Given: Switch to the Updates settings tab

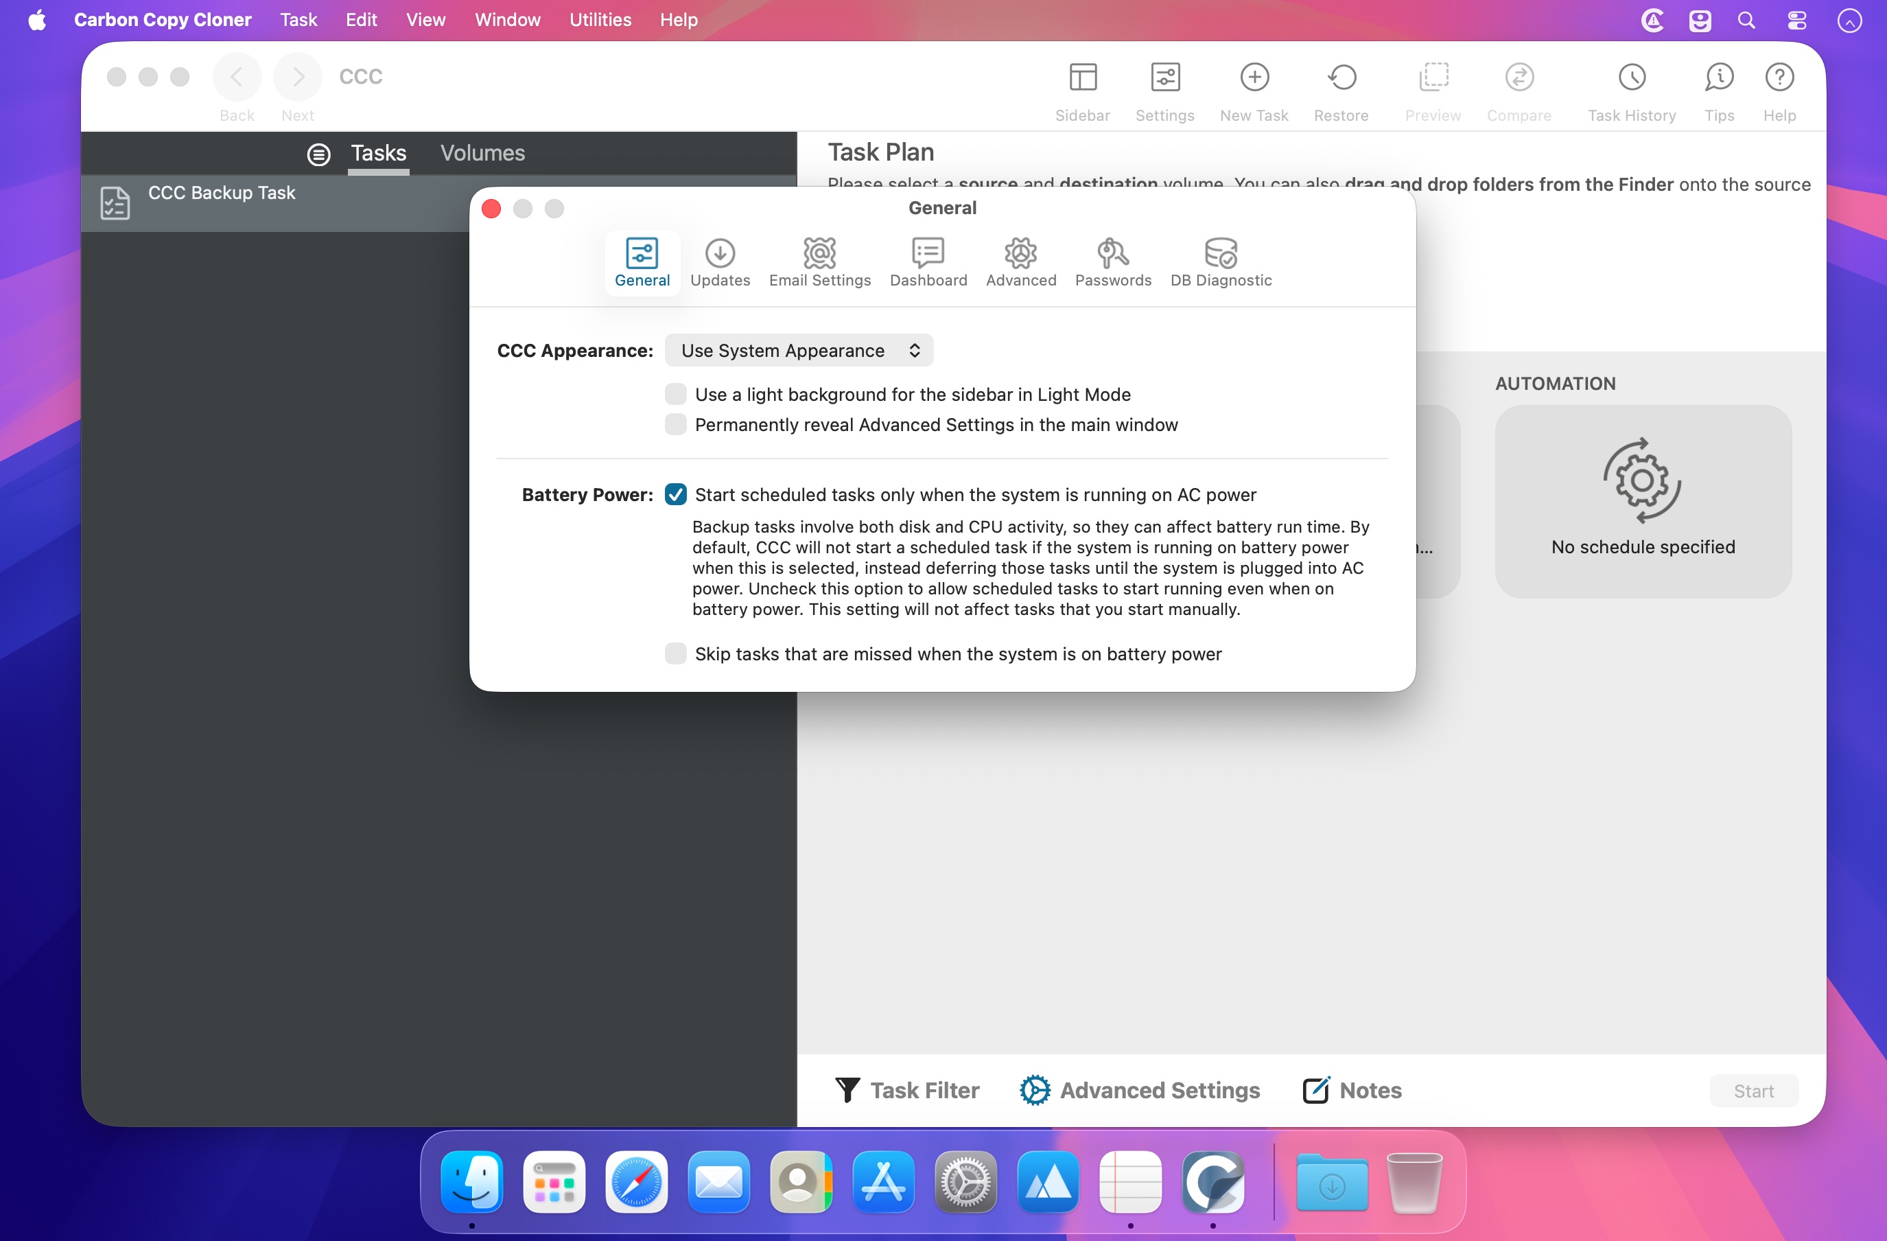Looking at the screenshot, I should tap(720, 264).
